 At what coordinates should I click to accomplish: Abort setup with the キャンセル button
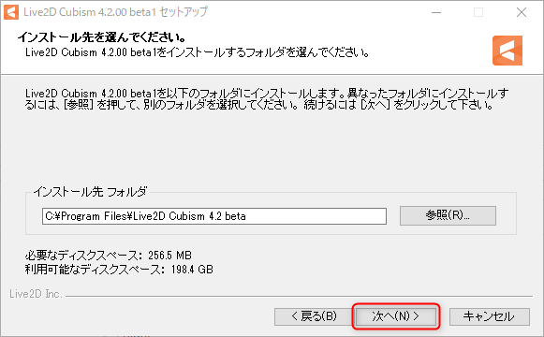point(489,316)
